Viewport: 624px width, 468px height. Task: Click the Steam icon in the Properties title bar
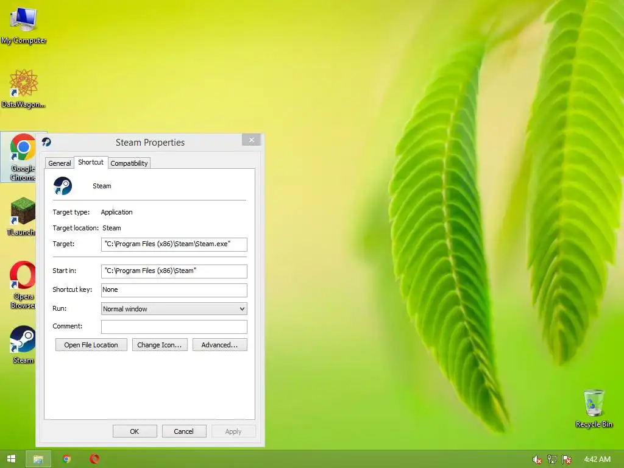(46, 142)
